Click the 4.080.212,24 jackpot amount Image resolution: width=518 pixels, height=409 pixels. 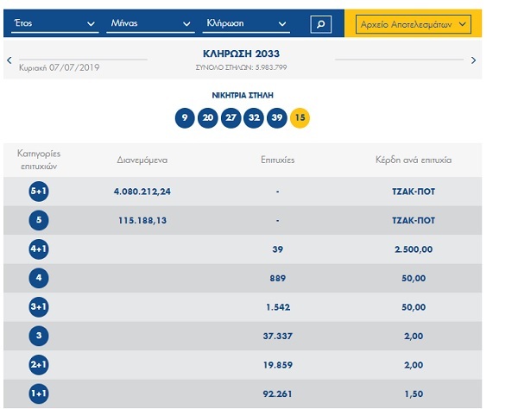142,192
